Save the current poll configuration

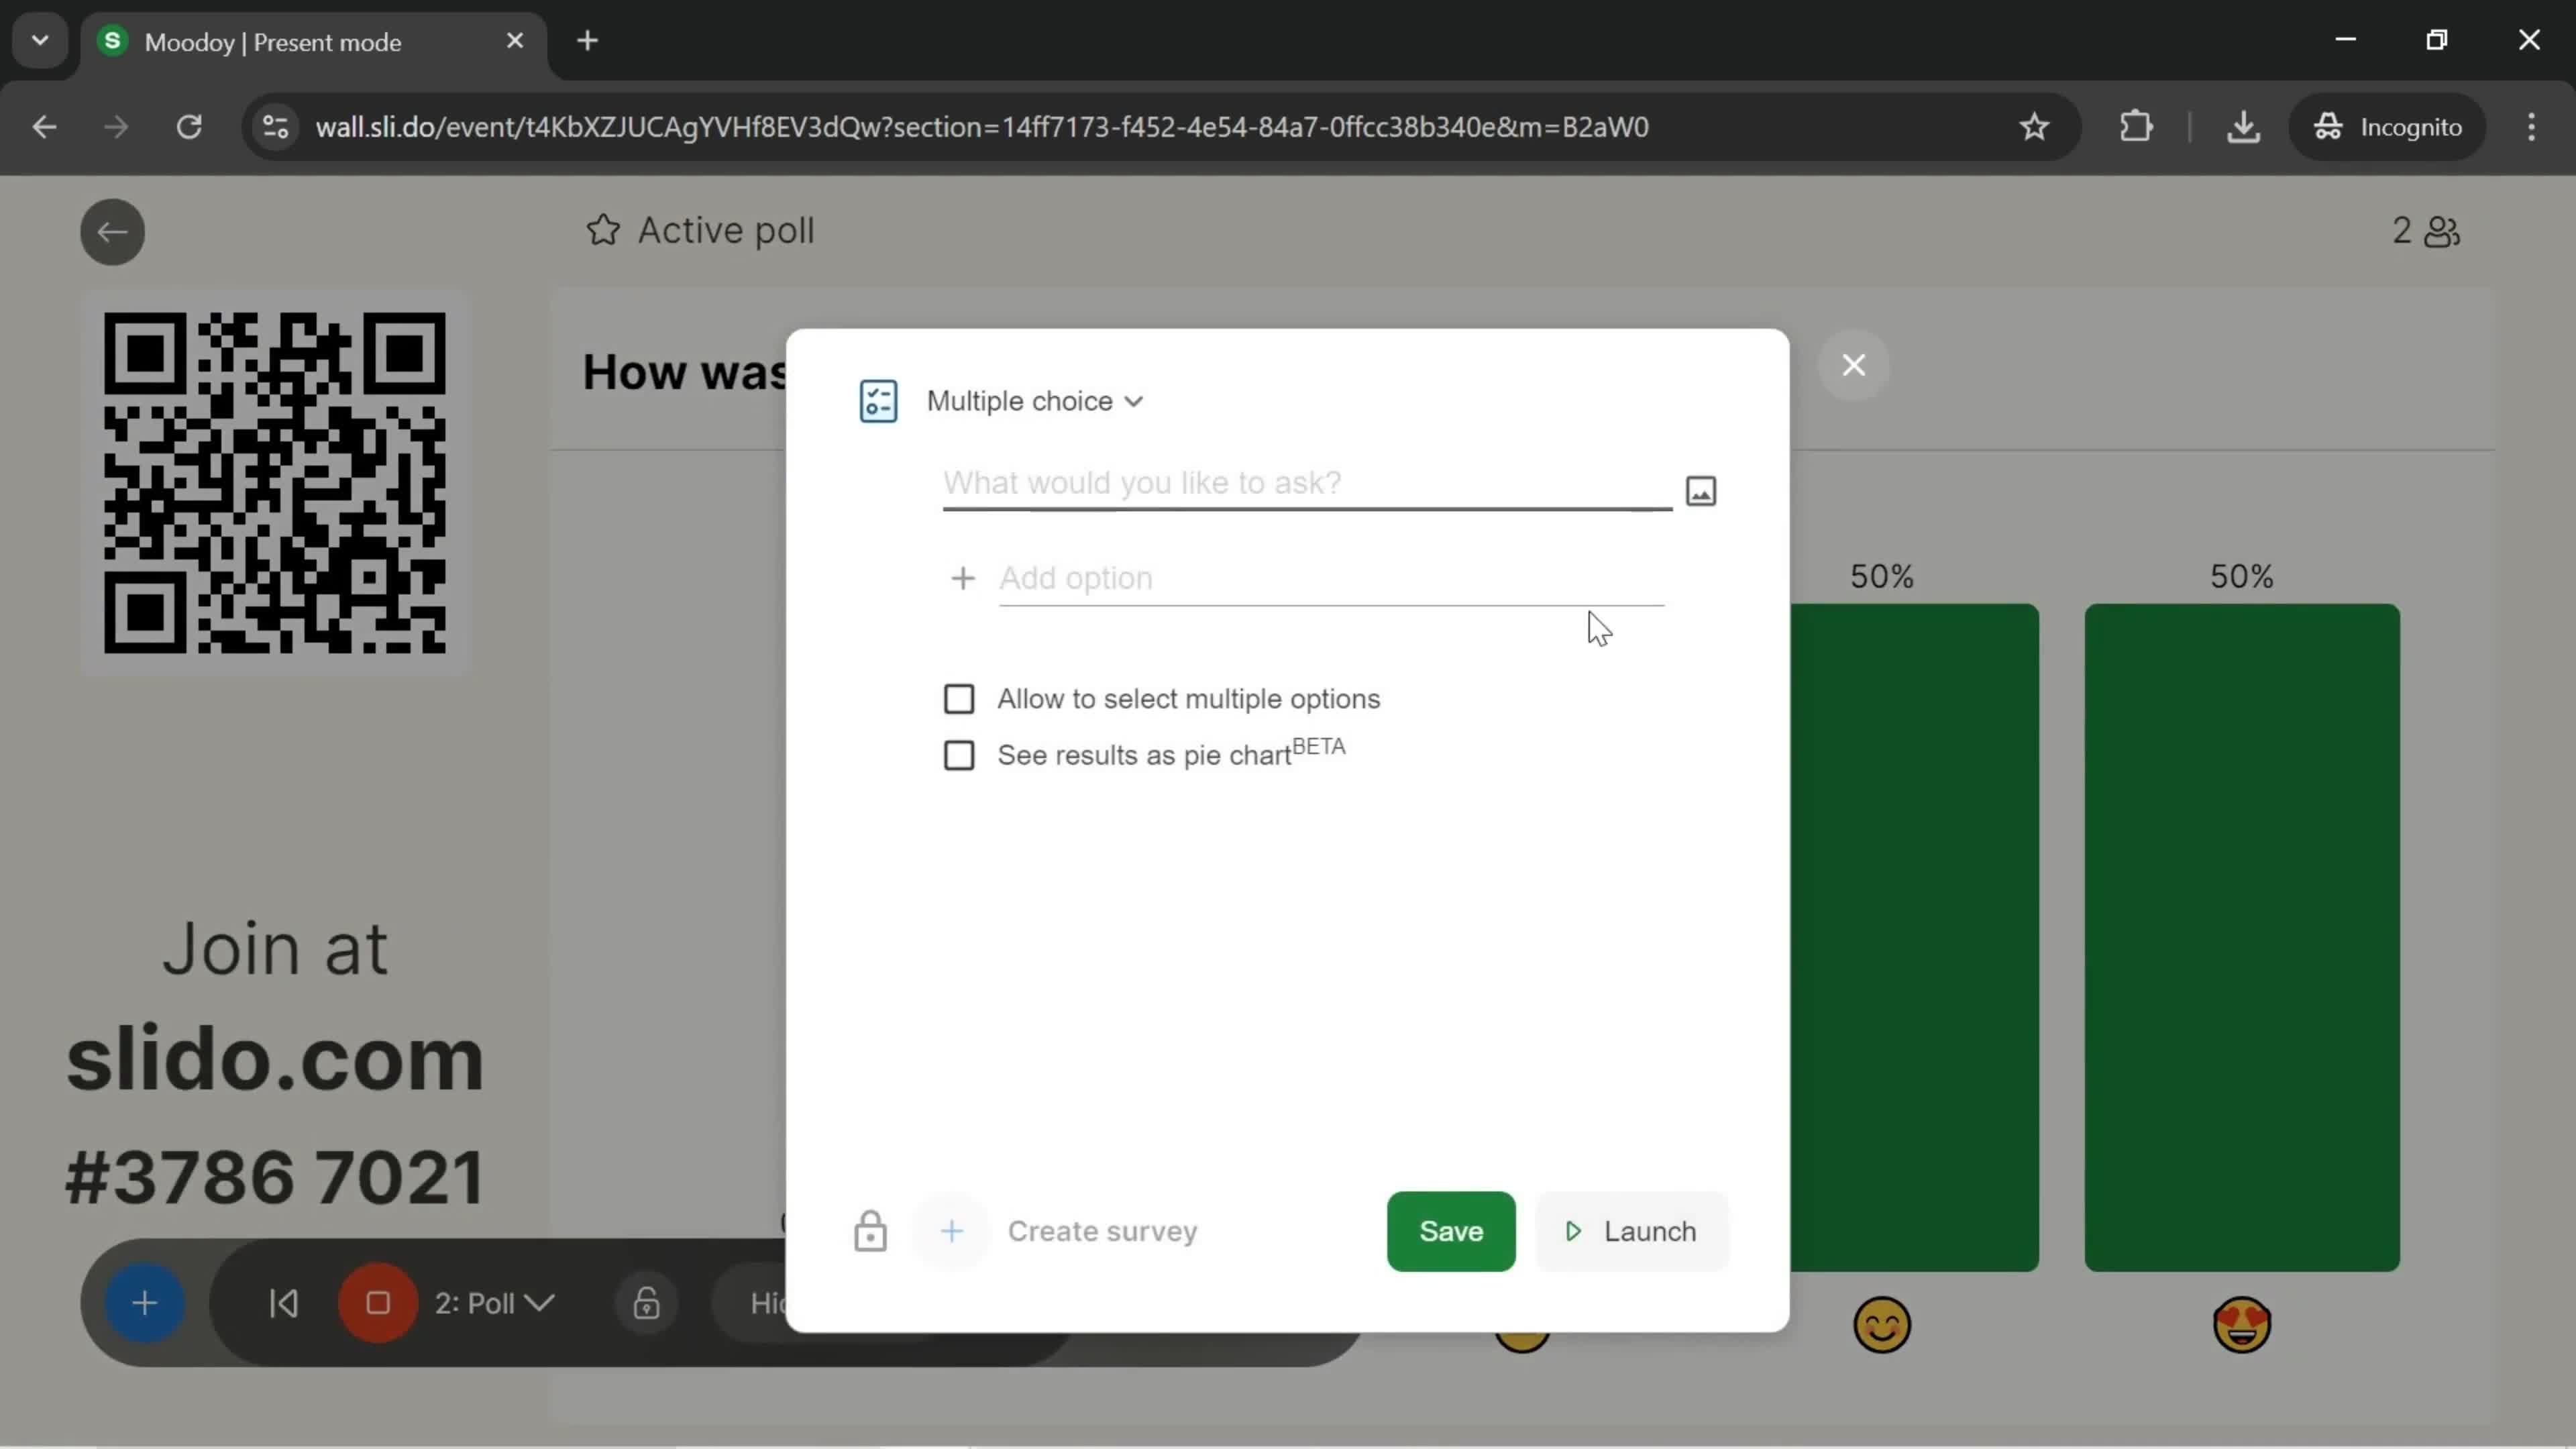tap(1451, 1232)
